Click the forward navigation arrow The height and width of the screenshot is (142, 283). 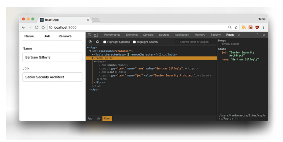pyautogui.click(x=30, y=27)
